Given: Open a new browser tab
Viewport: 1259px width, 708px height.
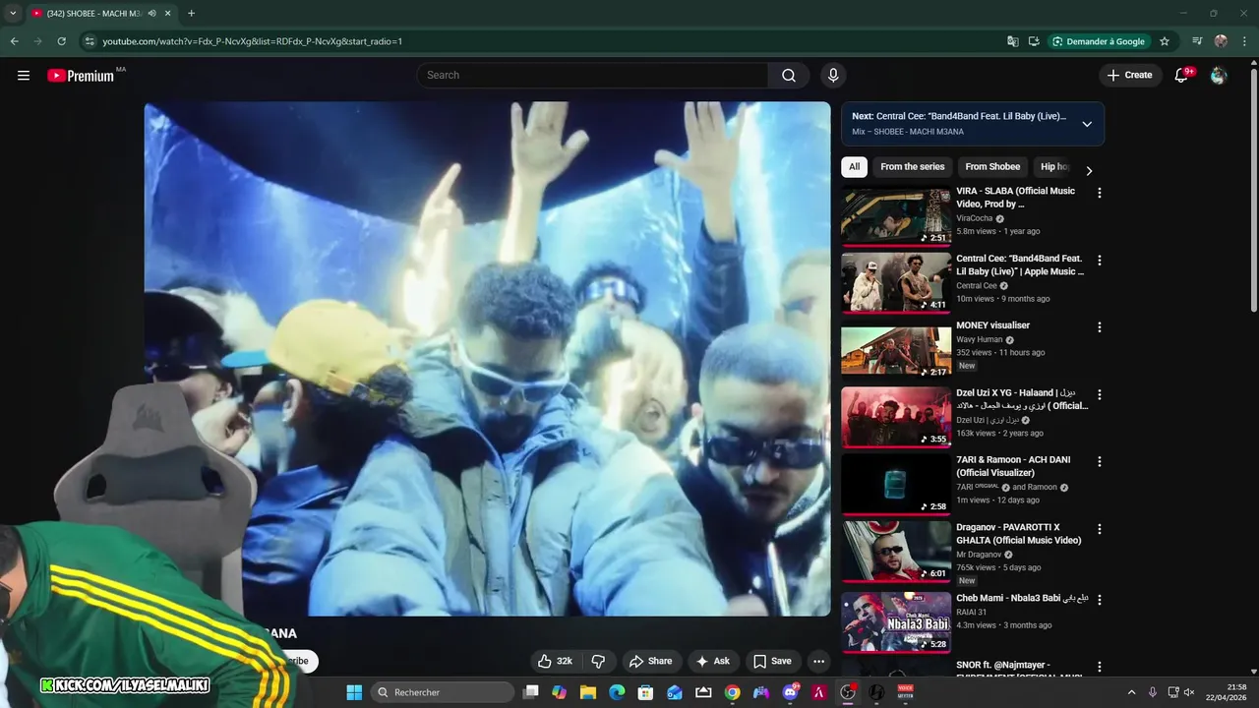Looking at the screenshot, I should (x=191, y=14).
